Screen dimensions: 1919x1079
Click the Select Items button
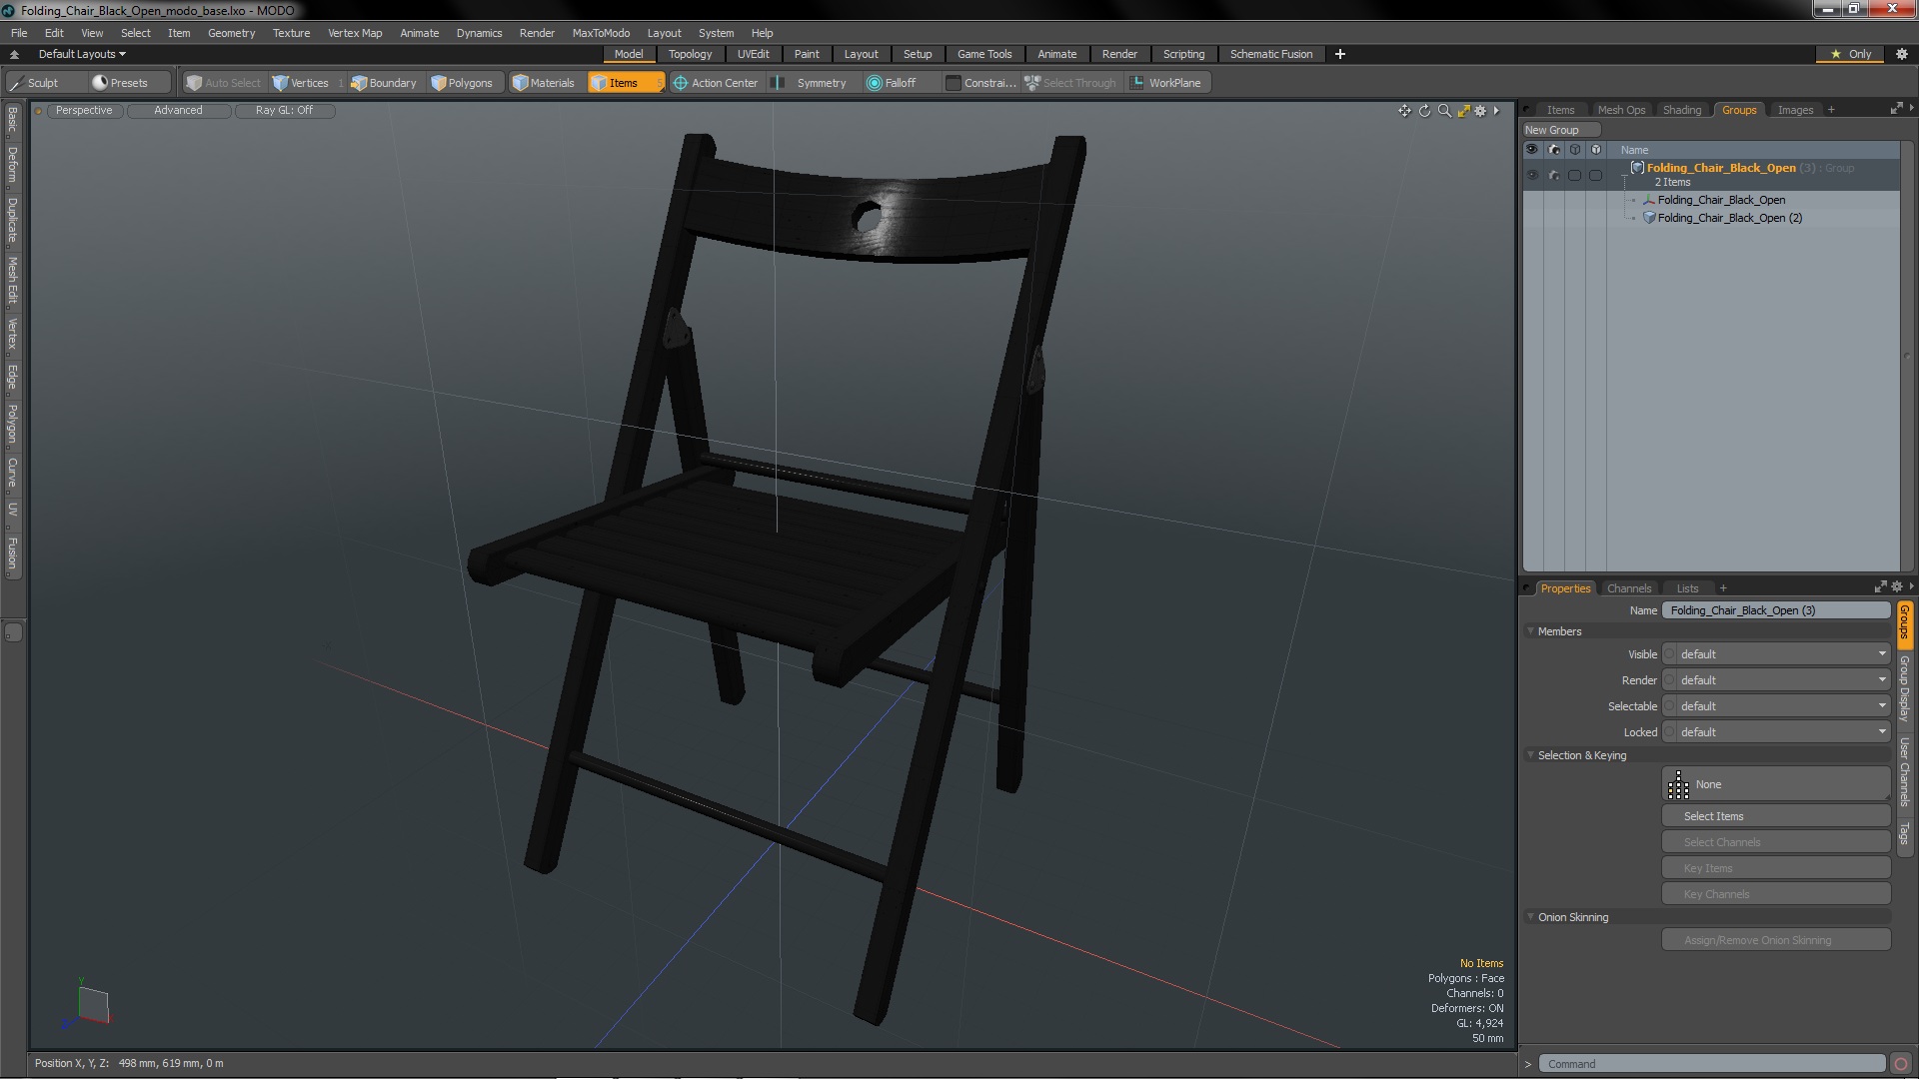click(x=1775, y=816)
